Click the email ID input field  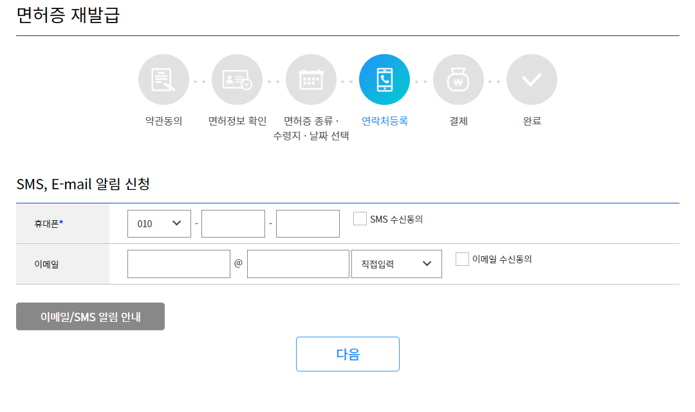point(178,263)
